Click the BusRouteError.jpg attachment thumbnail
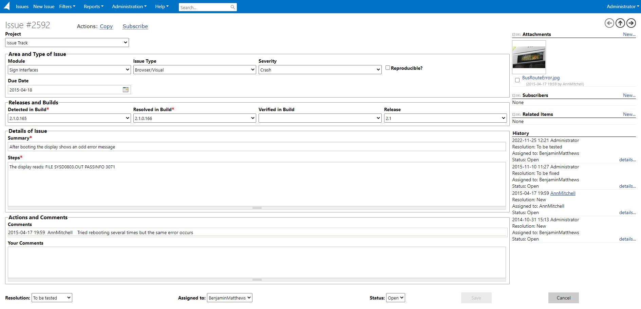 click(529, 57)
